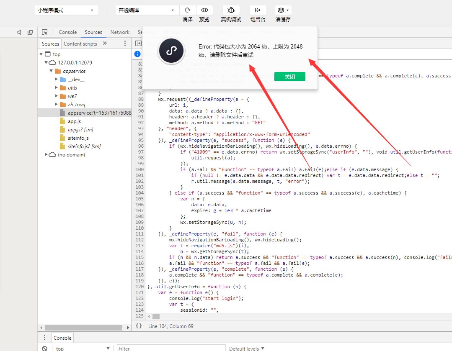Toggle the simulator mute speaker icon
The width and height of the screenshot is (452, 351).
(x=19, y=32)
